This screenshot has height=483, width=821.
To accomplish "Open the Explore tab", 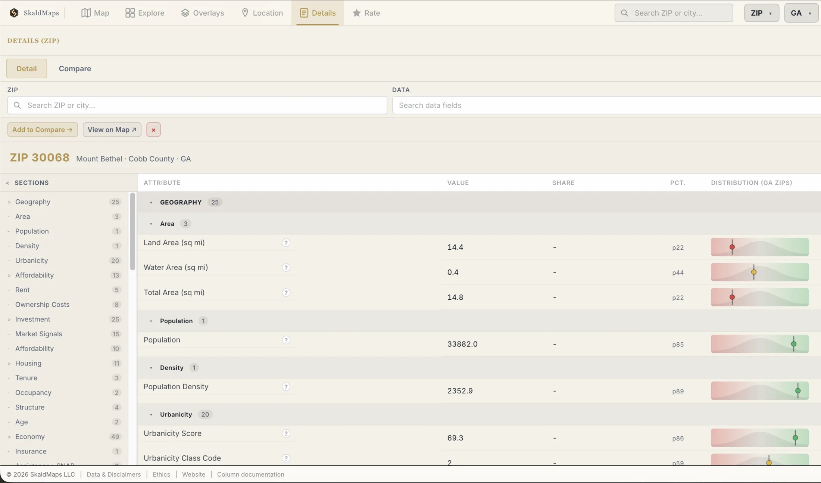I will (145, 13).
